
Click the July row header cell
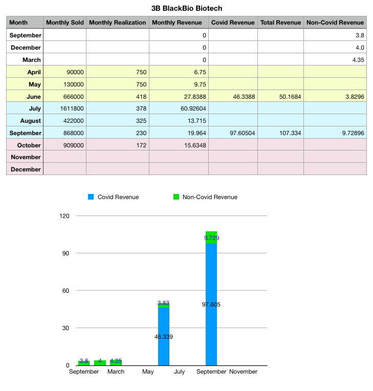25,108
